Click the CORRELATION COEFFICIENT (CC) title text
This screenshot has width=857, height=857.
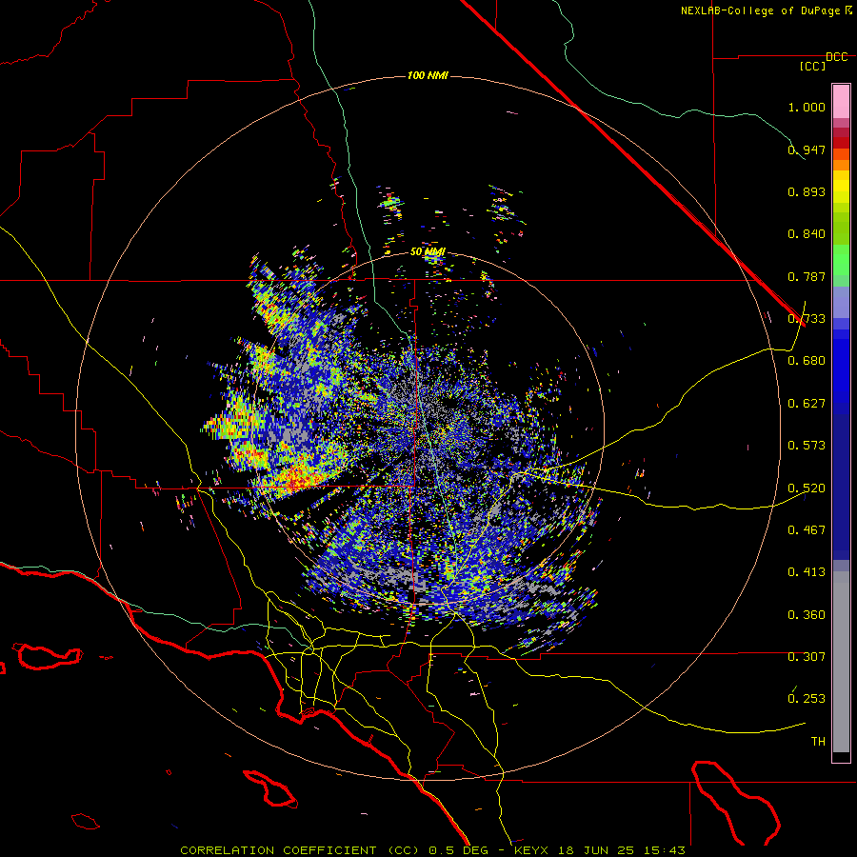tap(299, 850)
